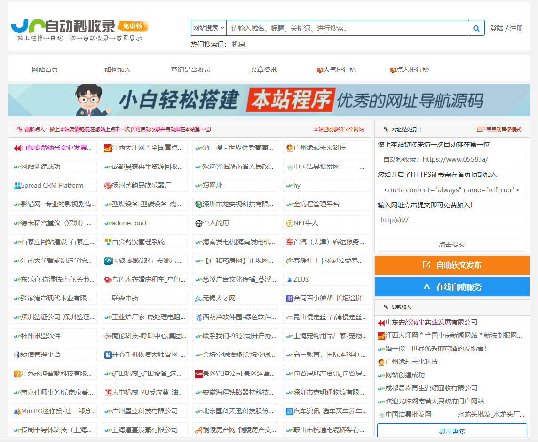538x442 pixels.
Task: Click the 汽车资讯_选车买车 blue favicon
Action: click(x=290, y=411)
